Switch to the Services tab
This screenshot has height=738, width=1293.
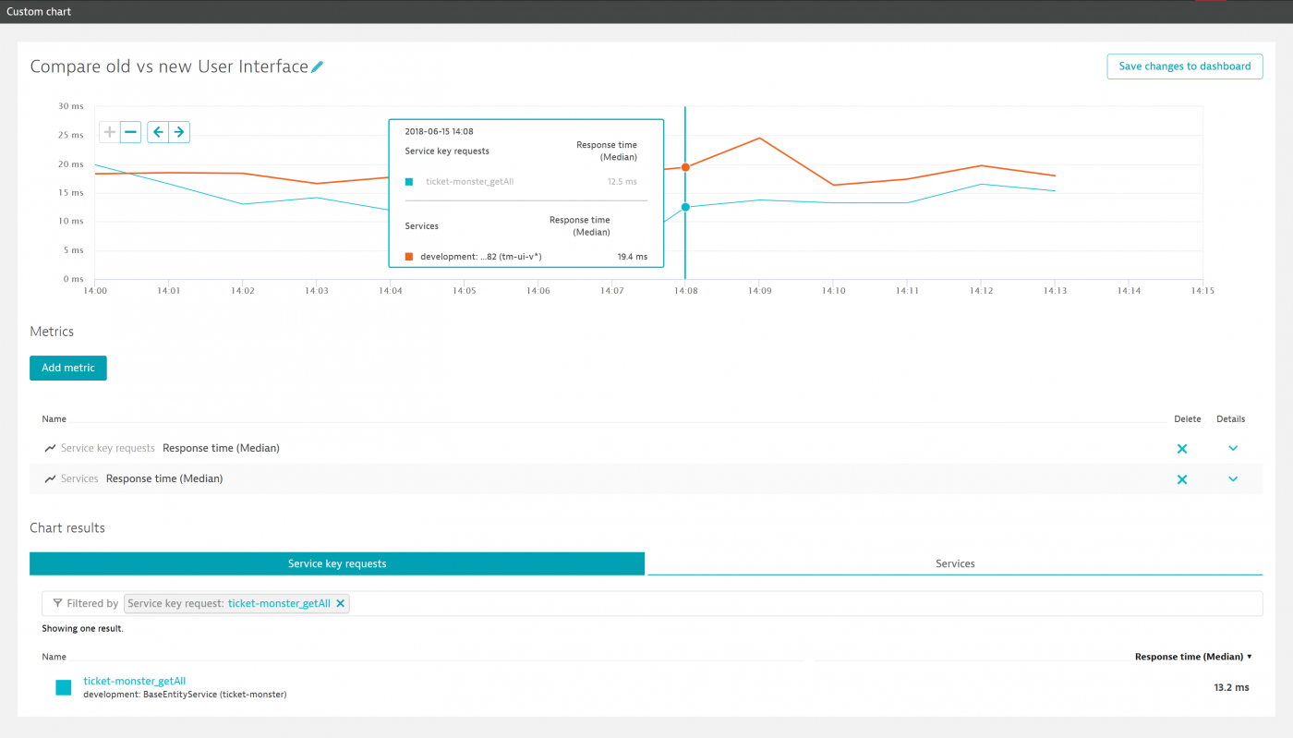955,563
